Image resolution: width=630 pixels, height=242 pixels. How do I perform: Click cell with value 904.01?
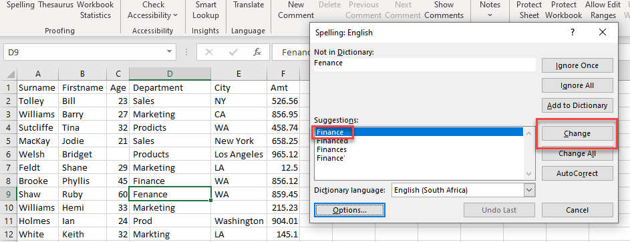pos(283,221)
